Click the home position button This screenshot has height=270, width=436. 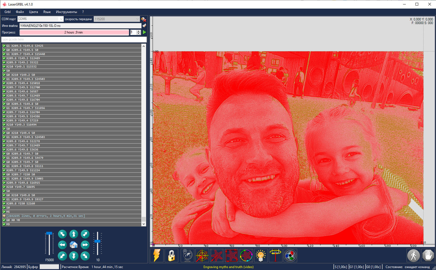coord(73,245)
